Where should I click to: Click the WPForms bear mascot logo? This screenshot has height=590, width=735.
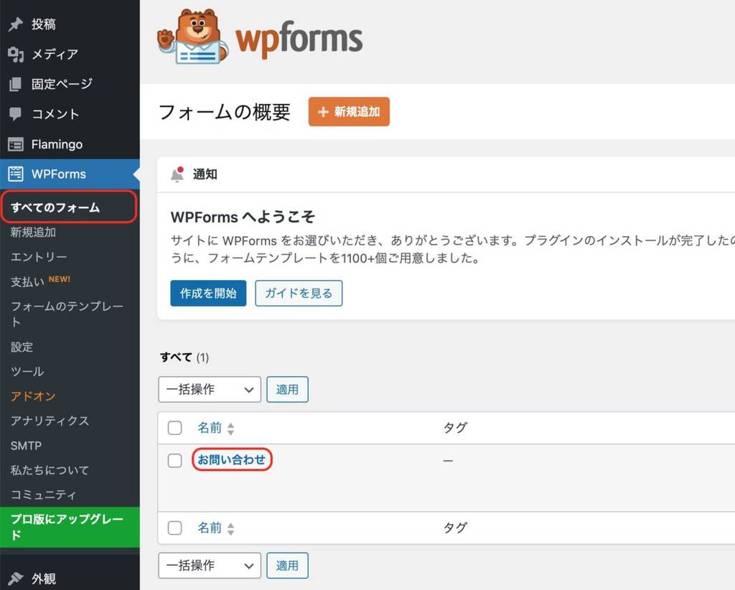click(x=192, y=37)
